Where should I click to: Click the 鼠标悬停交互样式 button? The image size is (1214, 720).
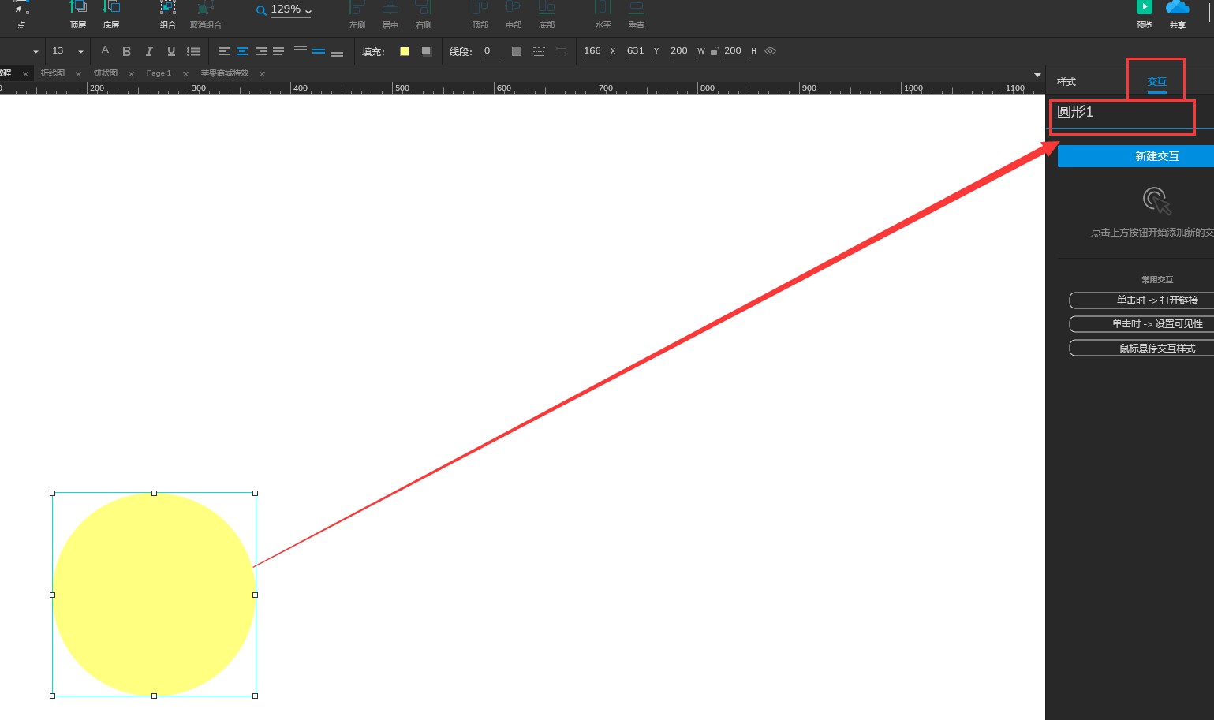(x=1141, y=348)
